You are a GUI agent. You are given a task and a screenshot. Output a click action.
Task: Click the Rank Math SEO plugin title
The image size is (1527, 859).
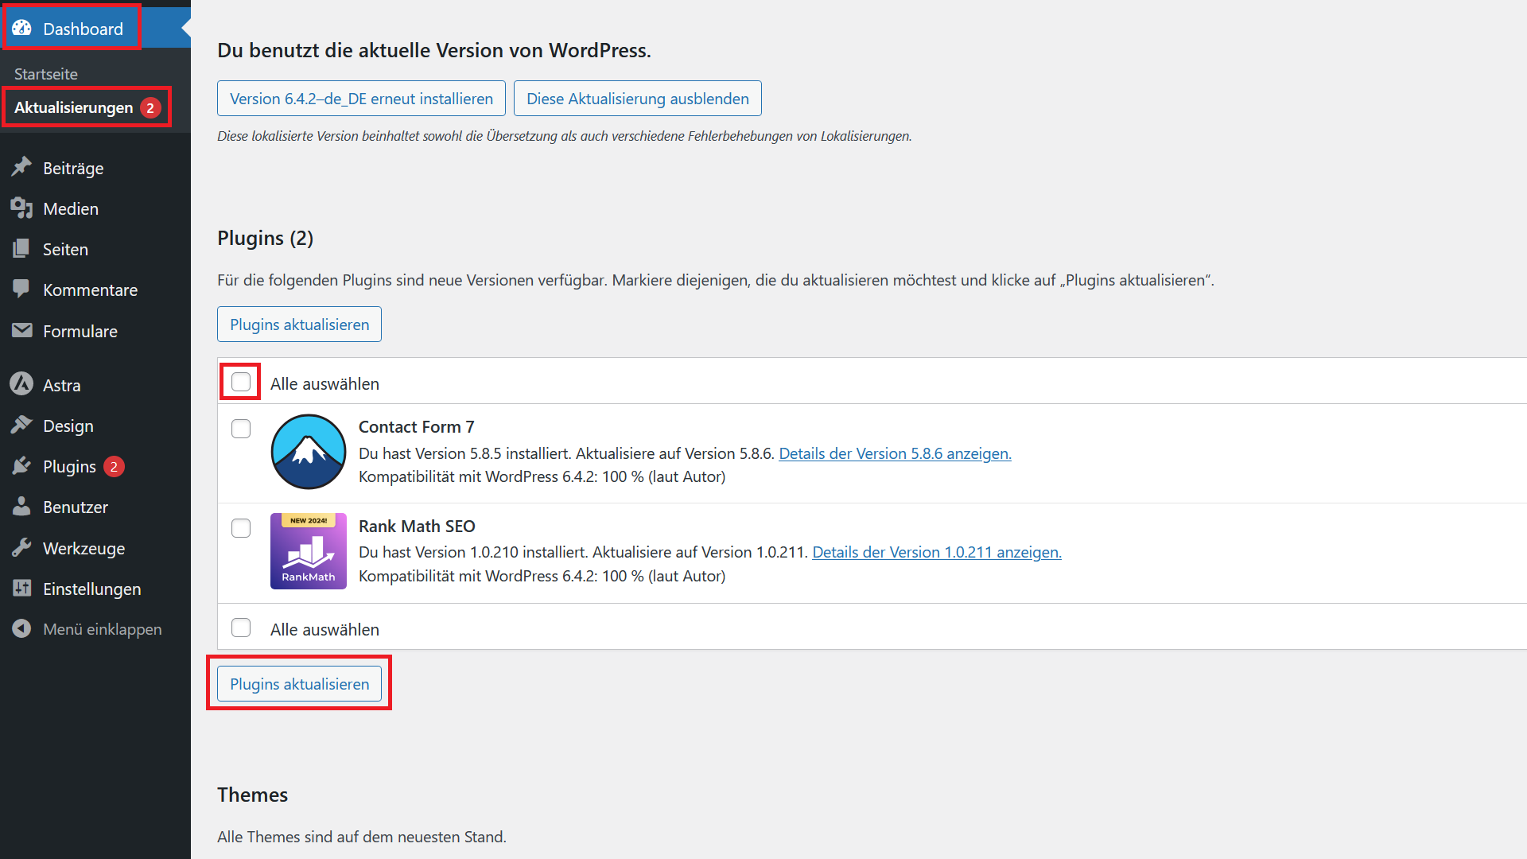[x=417, y=527]
